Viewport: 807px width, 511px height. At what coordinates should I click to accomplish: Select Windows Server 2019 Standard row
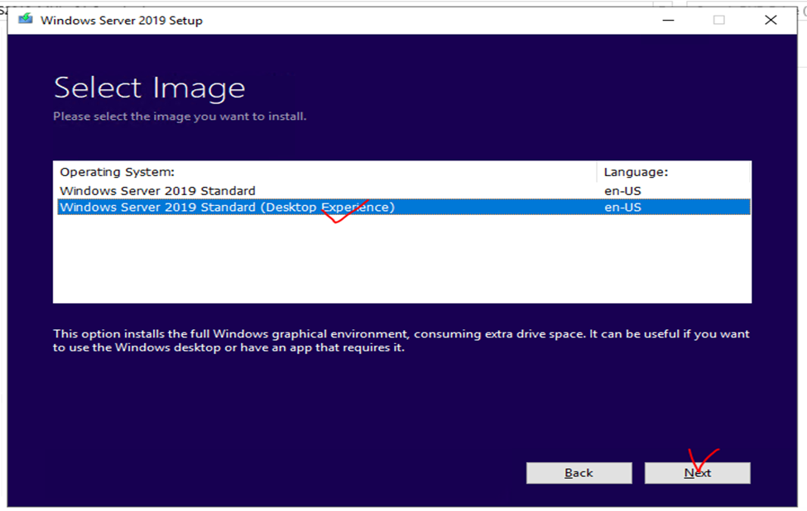click(x=404, y=191)
